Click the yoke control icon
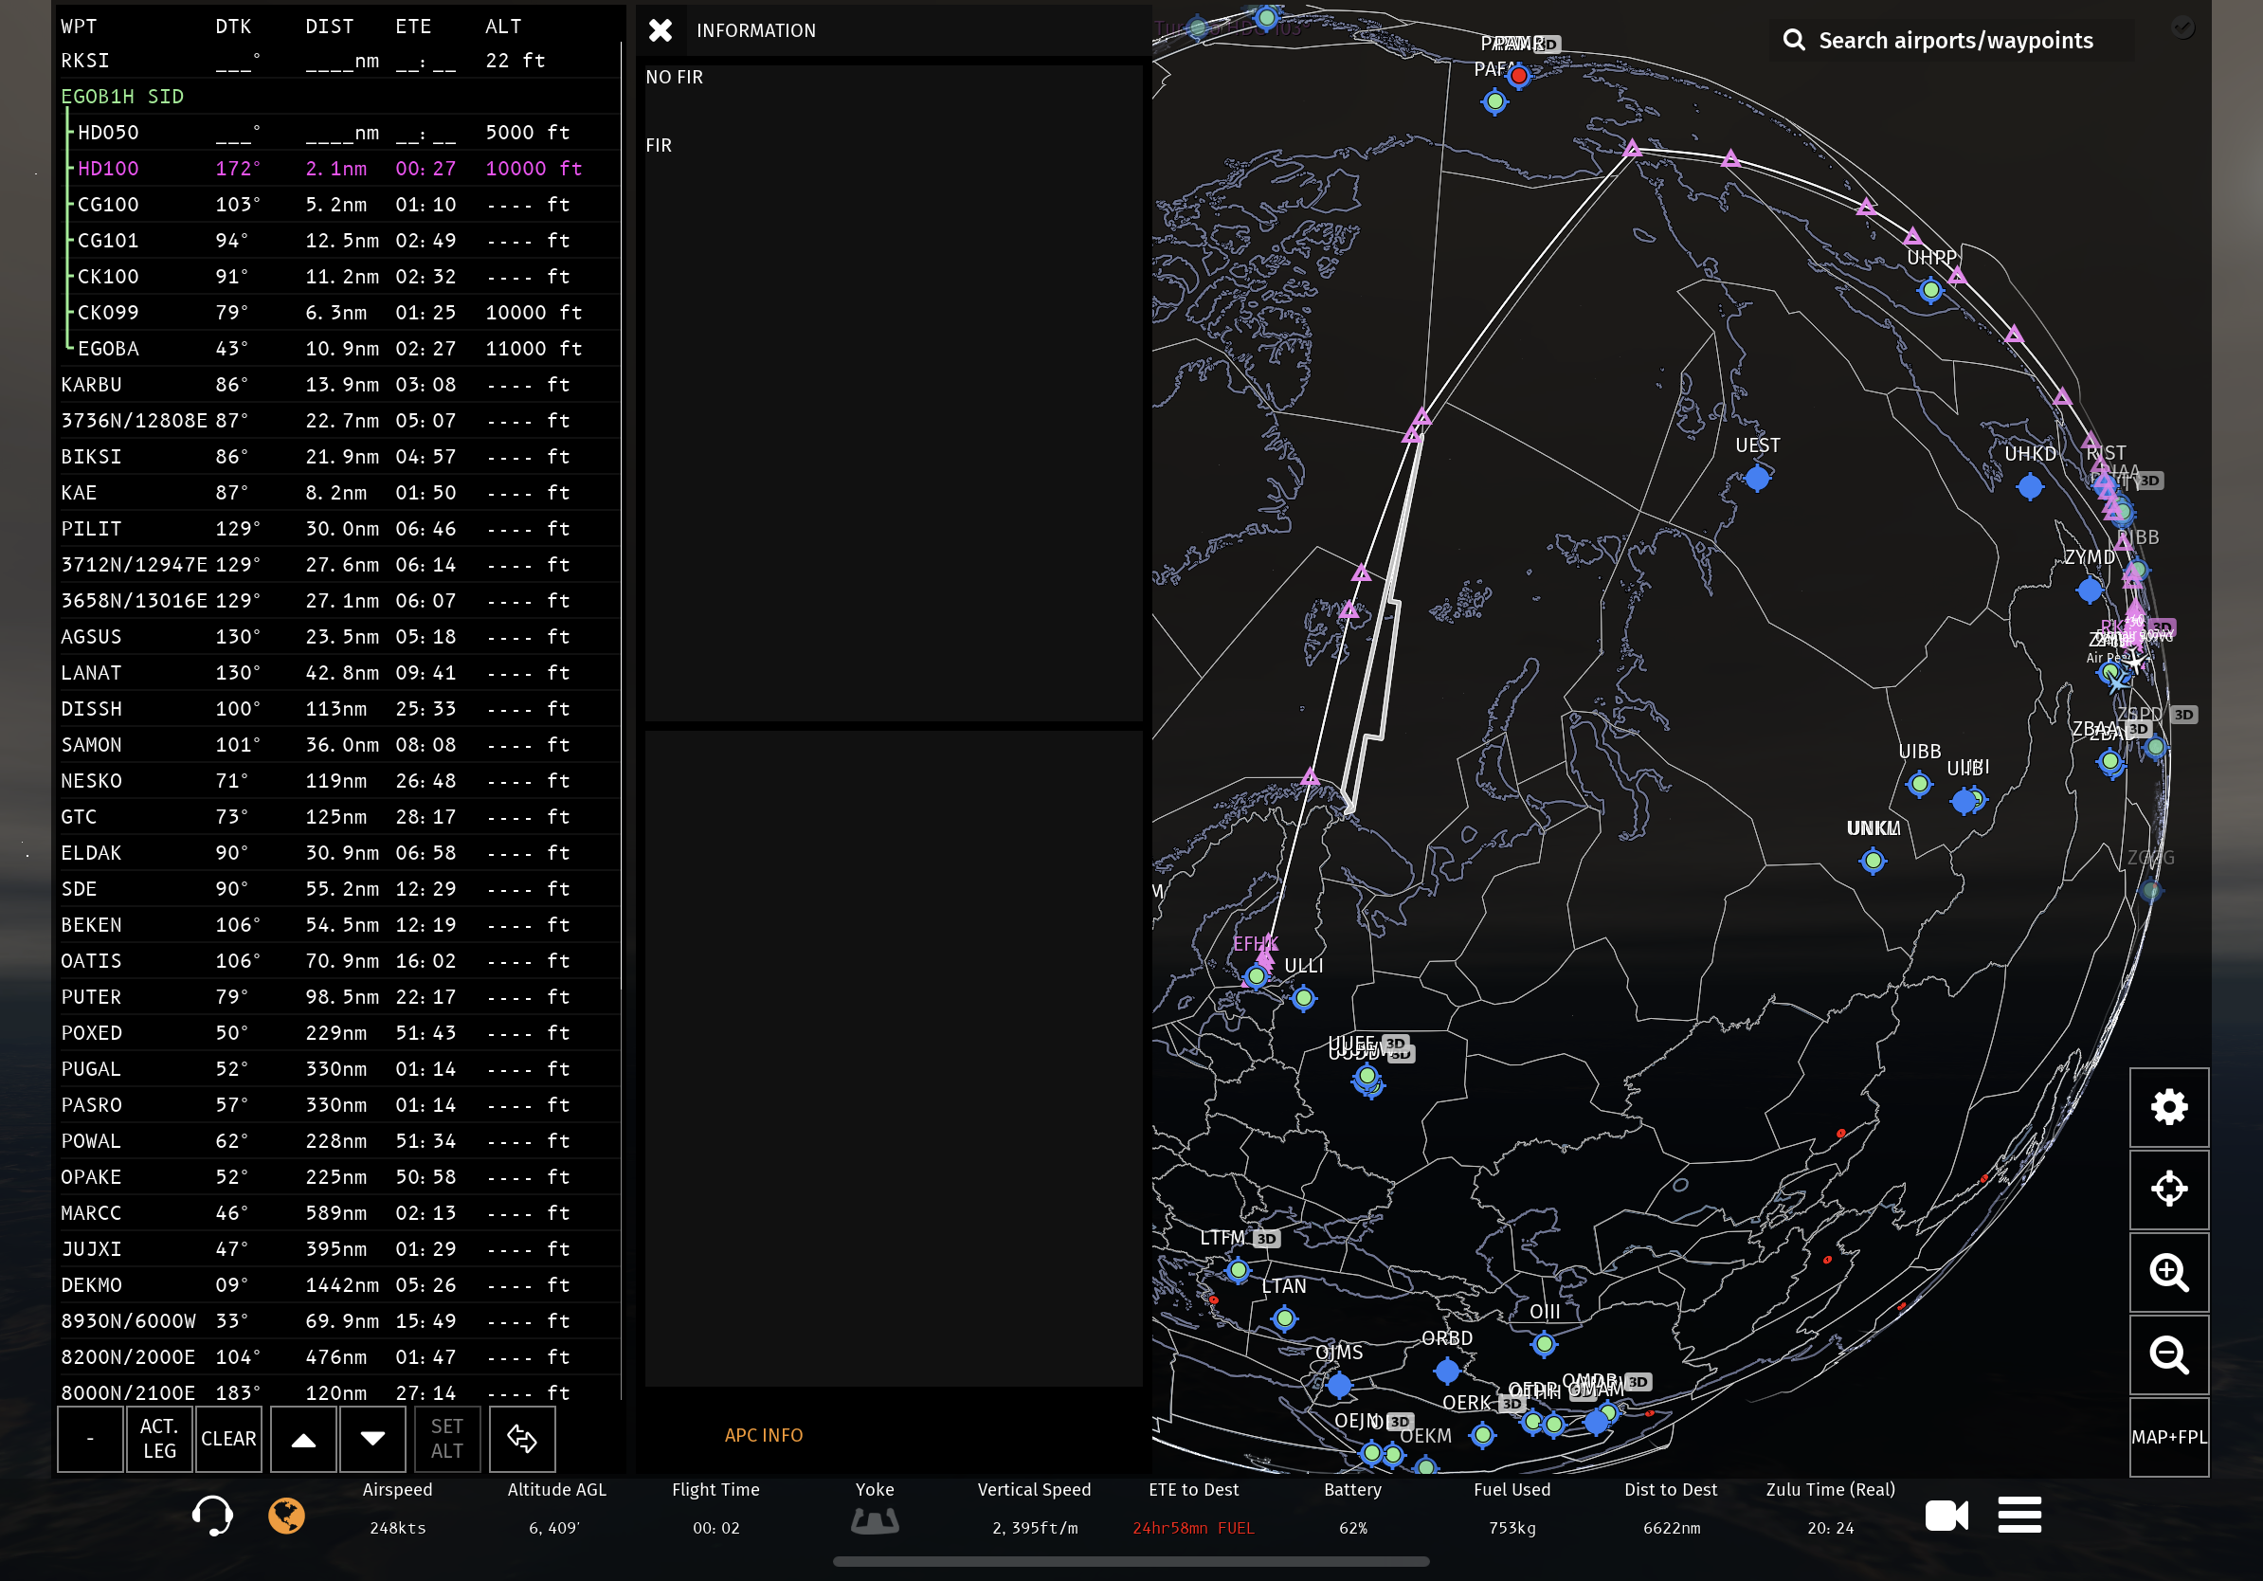The image size is (2263, 1581). (875, 1521)
